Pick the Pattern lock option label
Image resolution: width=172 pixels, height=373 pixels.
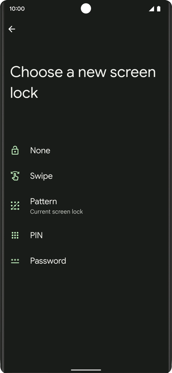point(44,201)
